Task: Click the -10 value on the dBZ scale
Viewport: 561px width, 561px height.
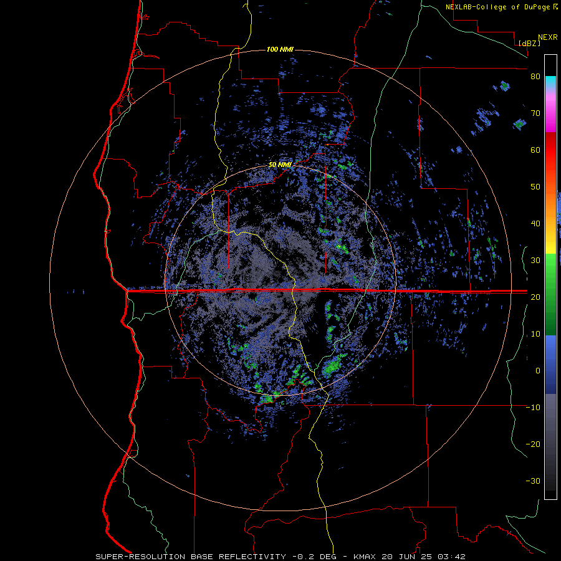Action: point(533,407)
